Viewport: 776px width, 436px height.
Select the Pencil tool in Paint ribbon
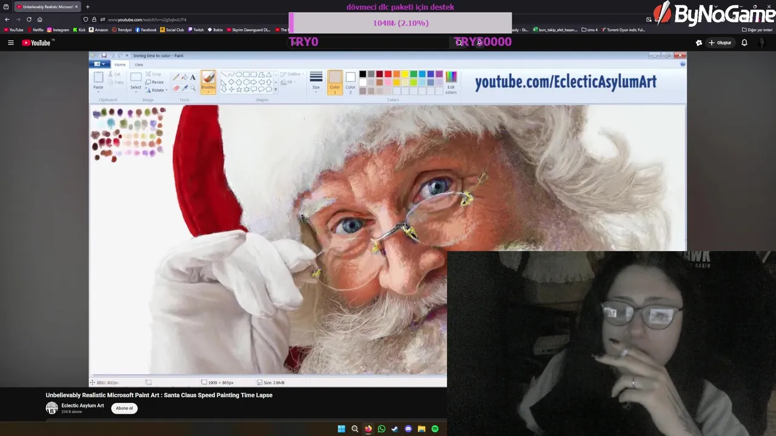pyautogui.click(x=176, y=78)
